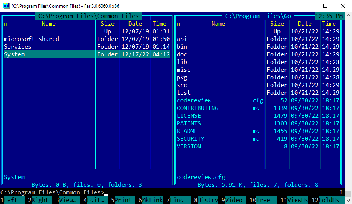Select the Services folder in left panel
Screen dimensions: 352x204
pos(86,46)
